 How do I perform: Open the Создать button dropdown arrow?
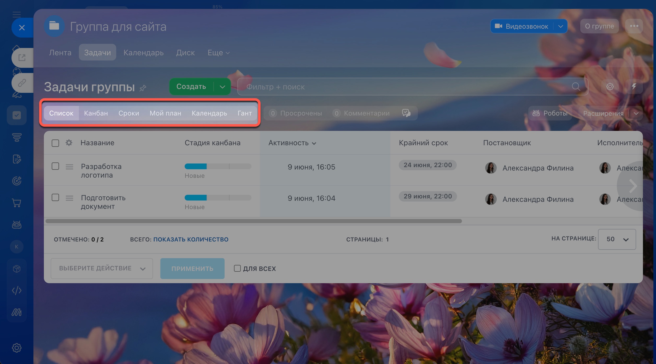click(x=222, y=87)
